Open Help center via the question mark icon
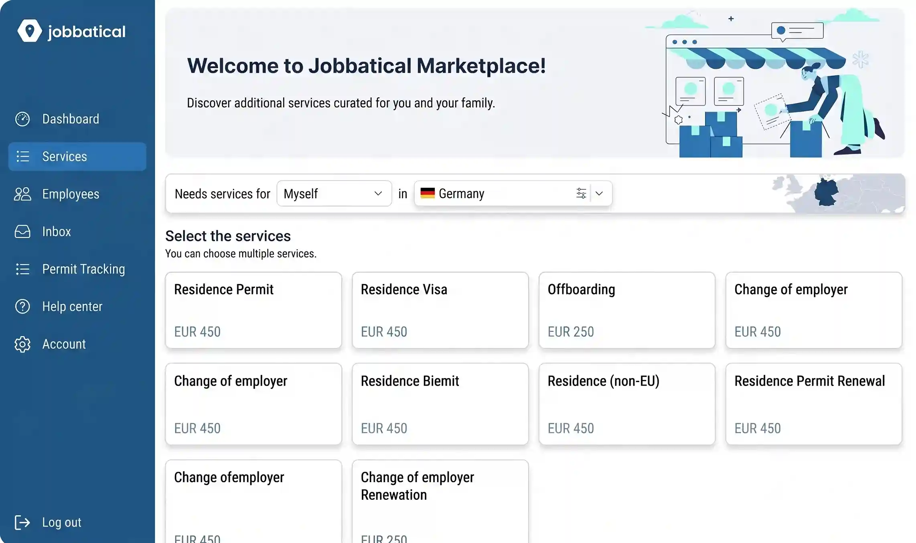The image size is (916, 543). point(23,307)
